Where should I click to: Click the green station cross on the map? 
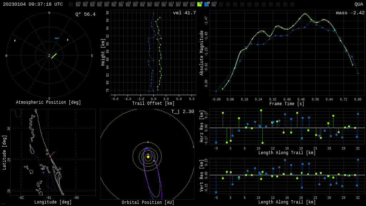pos(47,154)
